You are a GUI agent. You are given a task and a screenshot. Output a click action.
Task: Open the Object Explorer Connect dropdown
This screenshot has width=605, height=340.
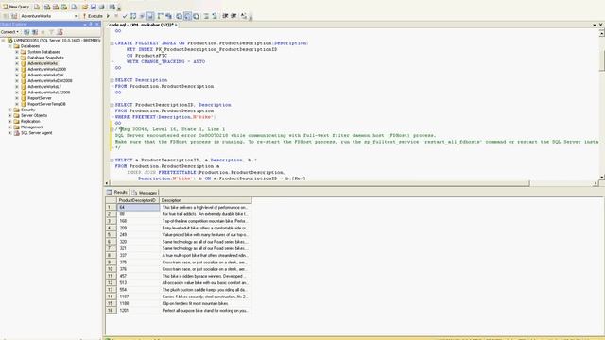click(x=9, y=32)
